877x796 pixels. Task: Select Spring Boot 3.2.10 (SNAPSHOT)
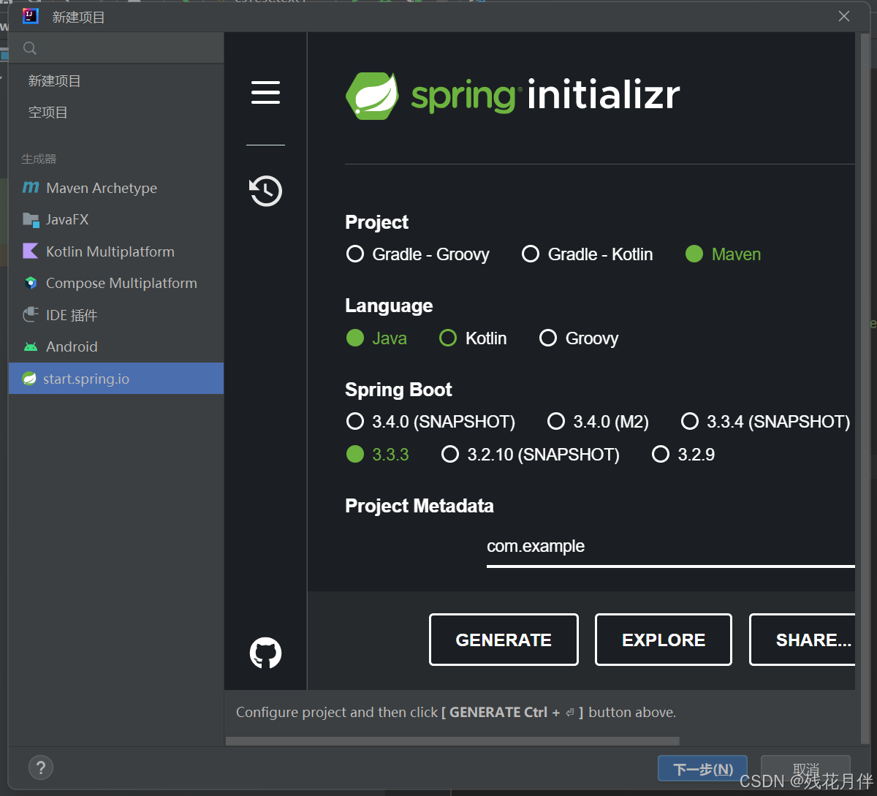click(x=531, y=455)
